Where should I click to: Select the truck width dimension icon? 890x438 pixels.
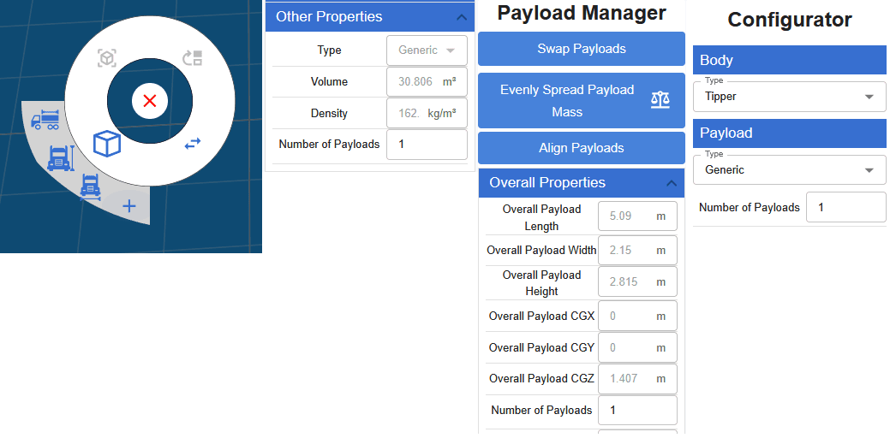click(x=90, y=187)
